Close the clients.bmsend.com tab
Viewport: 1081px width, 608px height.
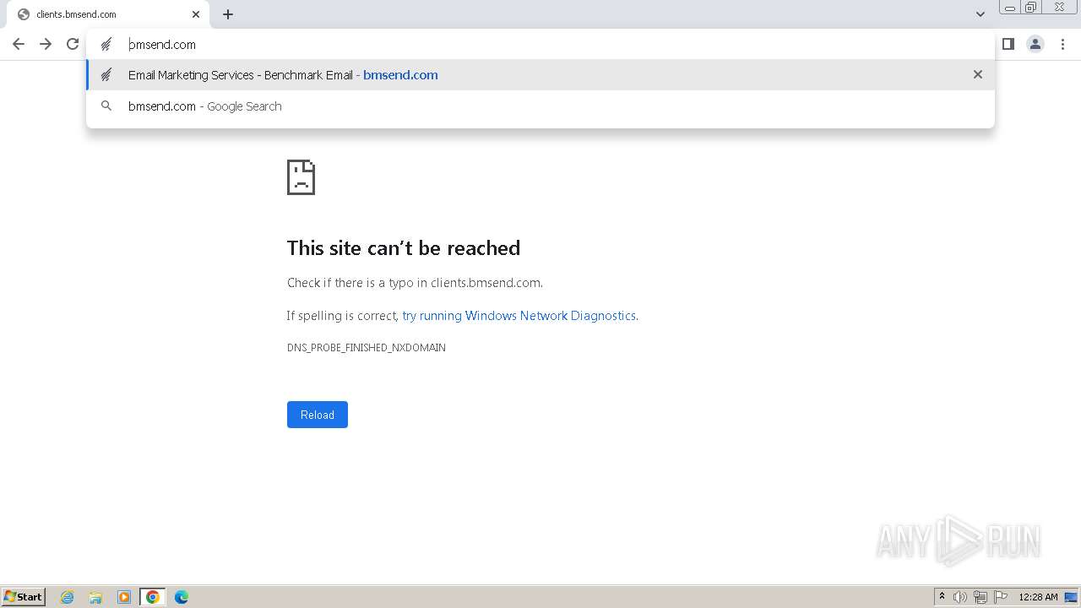(x=196, y=14)
